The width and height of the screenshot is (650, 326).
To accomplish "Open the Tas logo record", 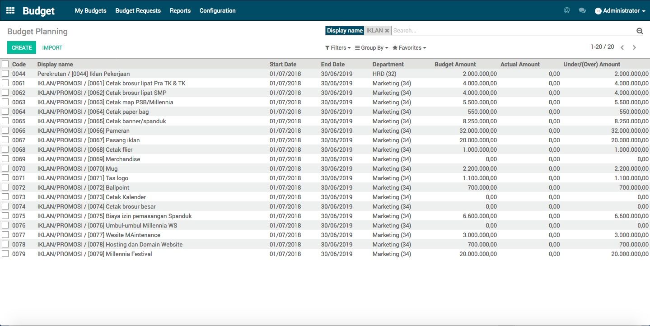I will tap(83, 178).
